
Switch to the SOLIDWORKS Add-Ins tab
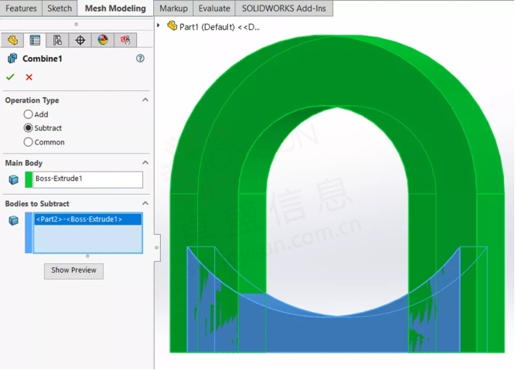(x=284, y=8)
